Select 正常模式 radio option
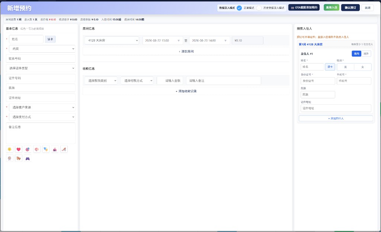The height and width of the screenshot is (232, 381). pyautogui.click(x=239, y=8)
